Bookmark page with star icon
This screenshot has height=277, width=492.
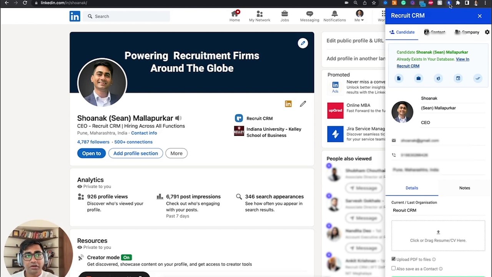[x=374, y=3]
